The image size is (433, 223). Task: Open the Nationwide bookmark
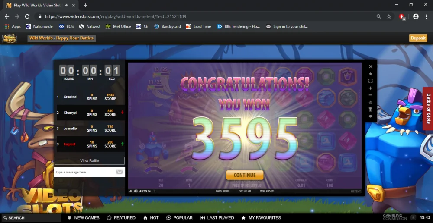click(39, 27)
